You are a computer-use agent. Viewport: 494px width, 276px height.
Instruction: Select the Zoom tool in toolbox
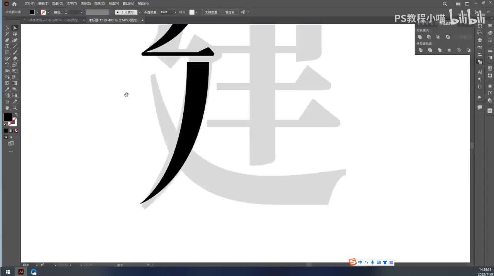15,108
